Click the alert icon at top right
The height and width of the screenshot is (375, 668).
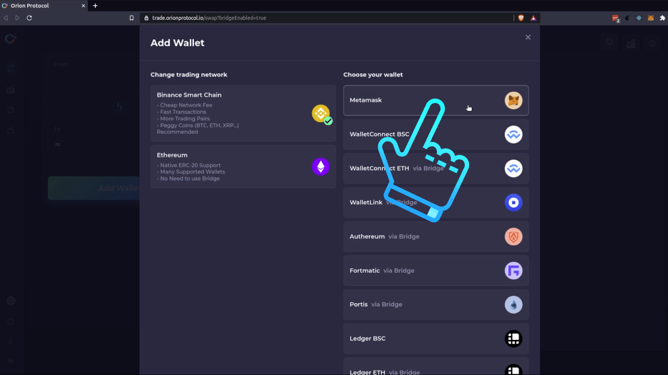click(610, 42)
